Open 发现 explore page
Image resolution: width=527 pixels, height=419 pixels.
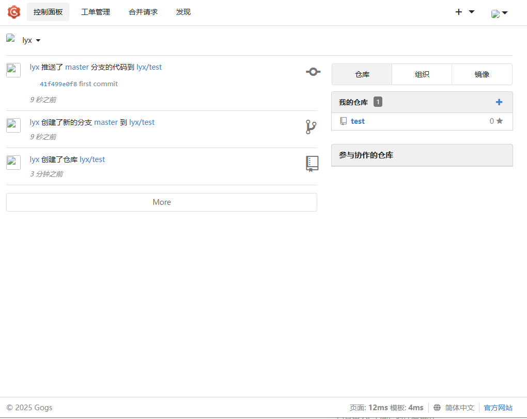(183, 12)
